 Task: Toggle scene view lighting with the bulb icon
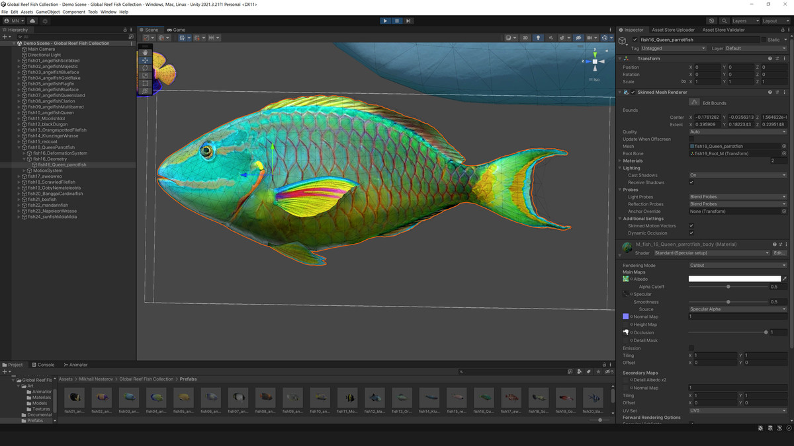(539, 38)
